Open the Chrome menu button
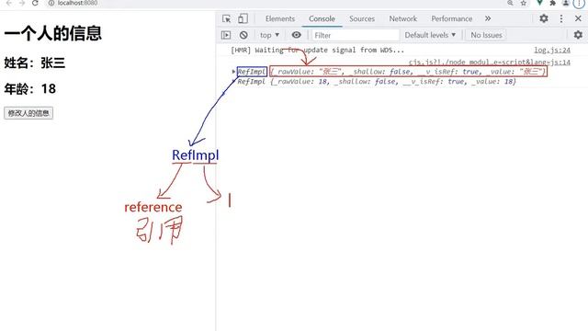Screen dimensions: 588x331 click(579, 3)
